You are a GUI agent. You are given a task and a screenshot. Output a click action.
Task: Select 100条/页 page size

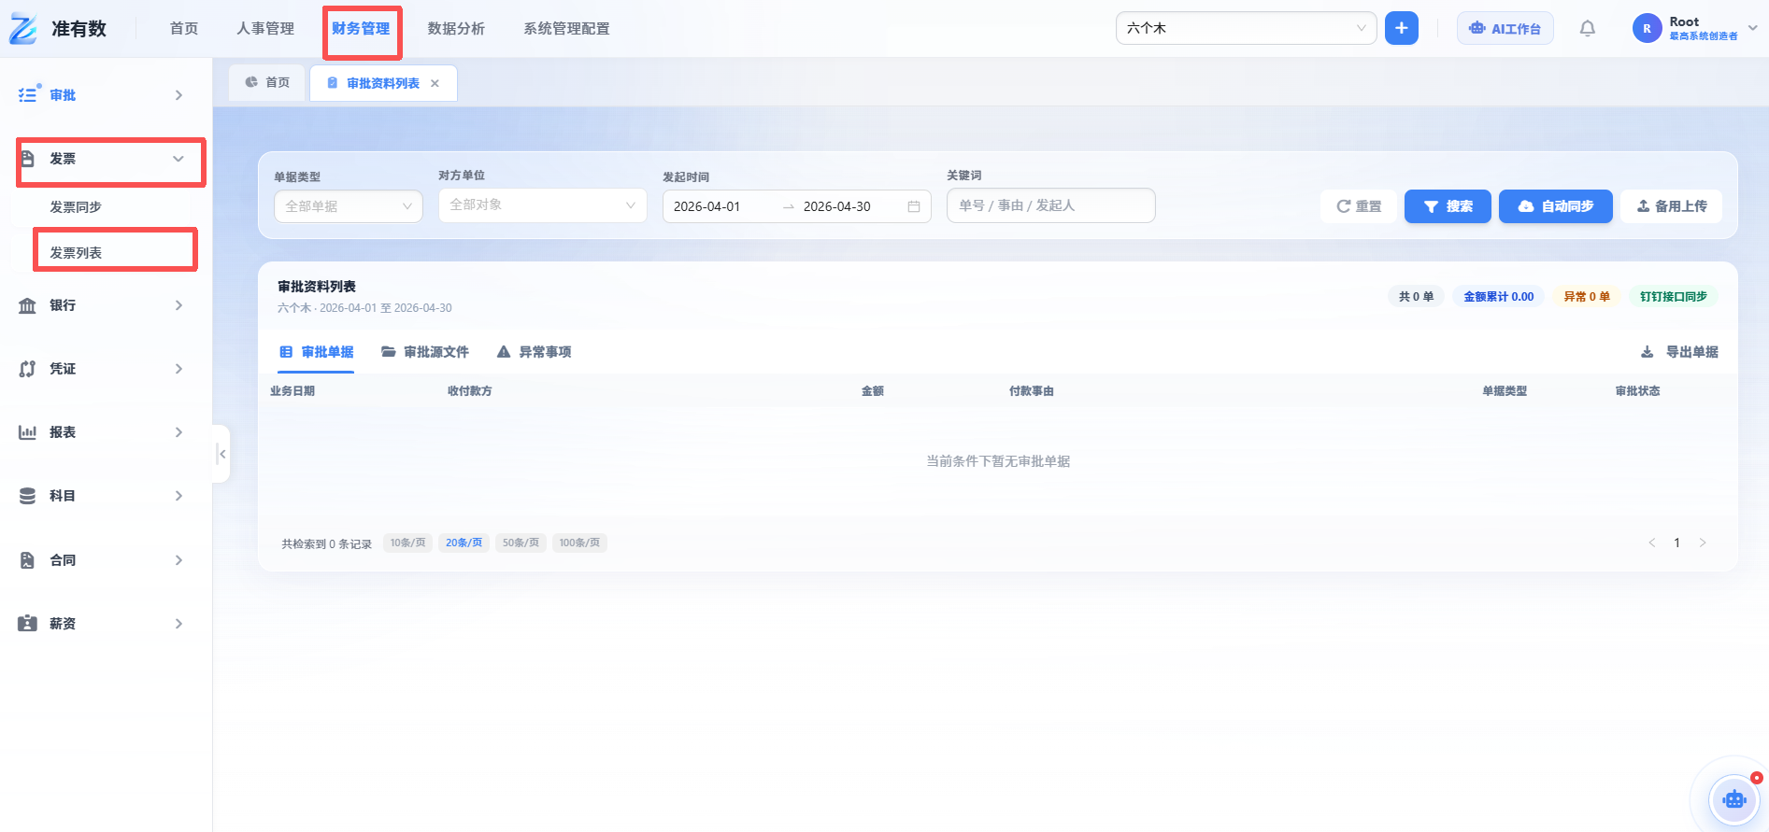click(579, 543)
